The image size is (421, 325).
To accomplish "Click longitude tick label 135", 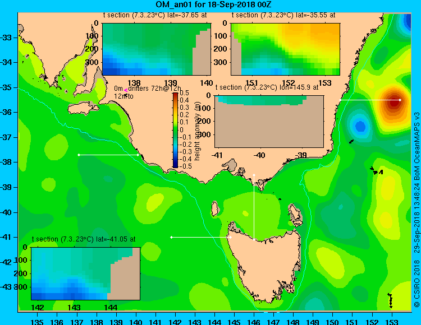I will click(x=37, y=322).
